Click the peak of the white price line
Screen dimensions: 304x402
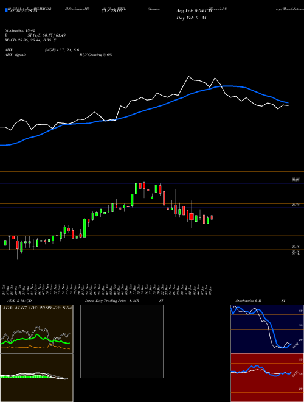click(x=189, y=76)
